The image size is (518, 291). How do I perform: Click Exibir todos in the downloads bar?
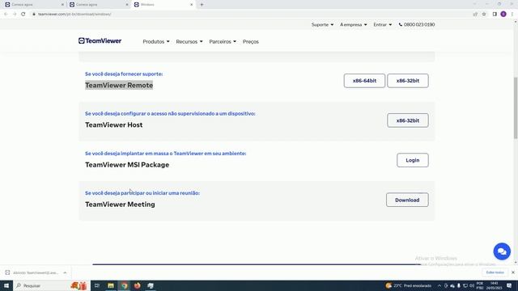(x=495, y=272)
